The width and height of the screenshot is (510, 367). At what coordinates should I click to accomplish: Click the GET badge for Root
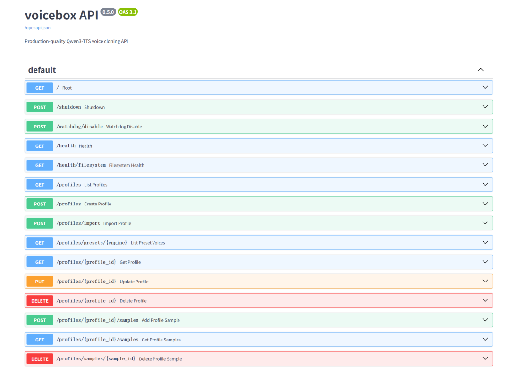pyautogui.click(x=40, y=88)
